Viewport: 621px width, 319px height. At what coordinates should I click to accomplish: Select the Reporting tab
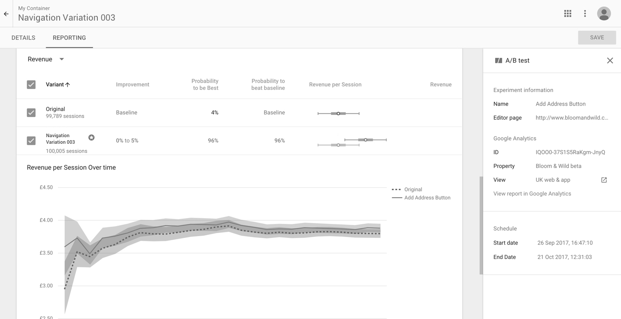coord(69,38)
